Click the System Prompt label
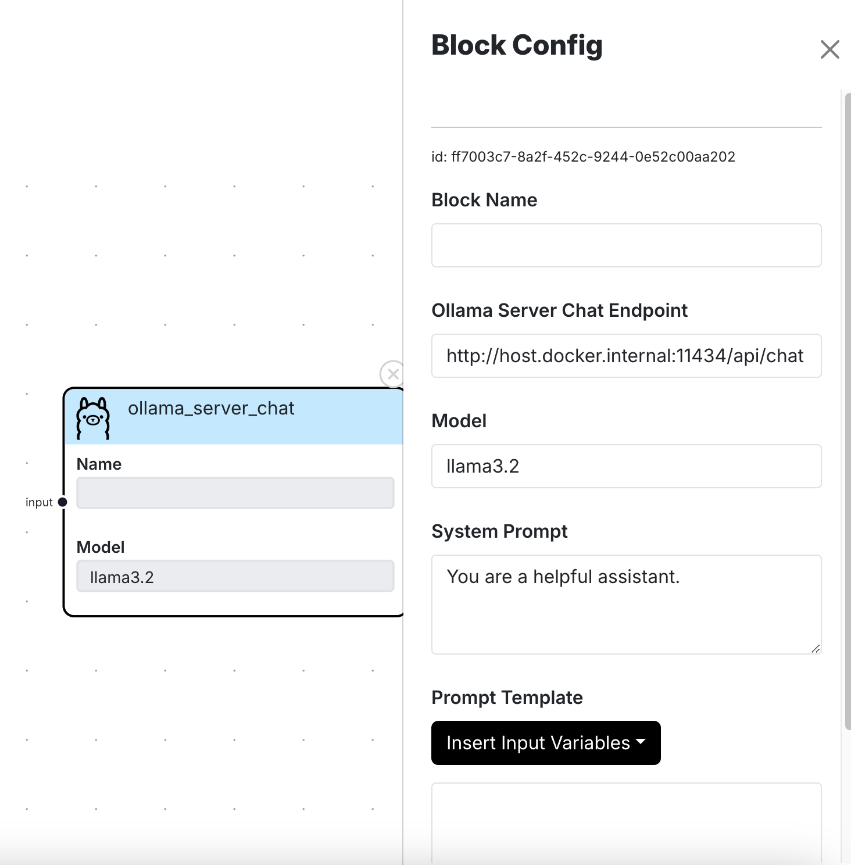This screenshot has height=865, width=851. tap(499, 531)
